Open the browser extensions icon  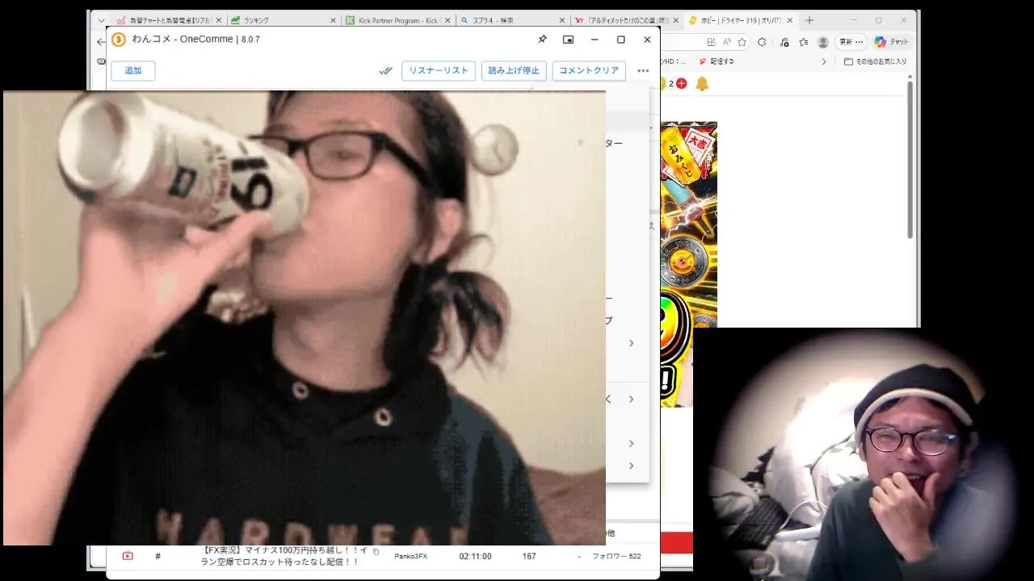pos(763,42)
